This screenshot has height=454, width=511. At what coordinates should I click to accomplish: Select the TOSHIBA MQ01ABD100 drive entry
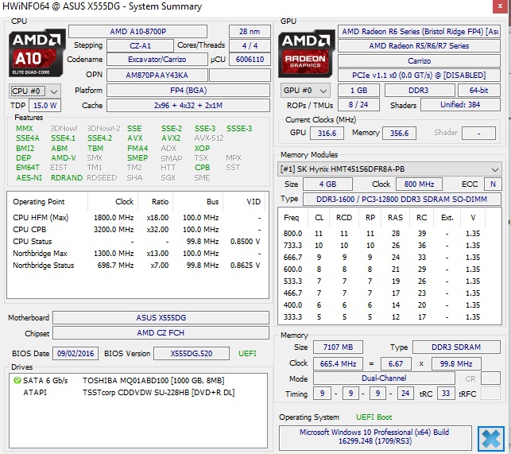tap(137, 381)
